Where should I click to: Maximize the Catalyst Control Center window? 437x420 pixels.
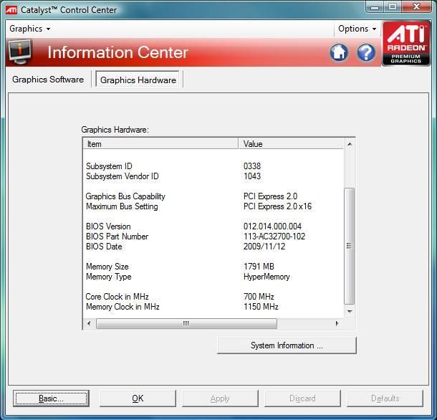point(393,7)
